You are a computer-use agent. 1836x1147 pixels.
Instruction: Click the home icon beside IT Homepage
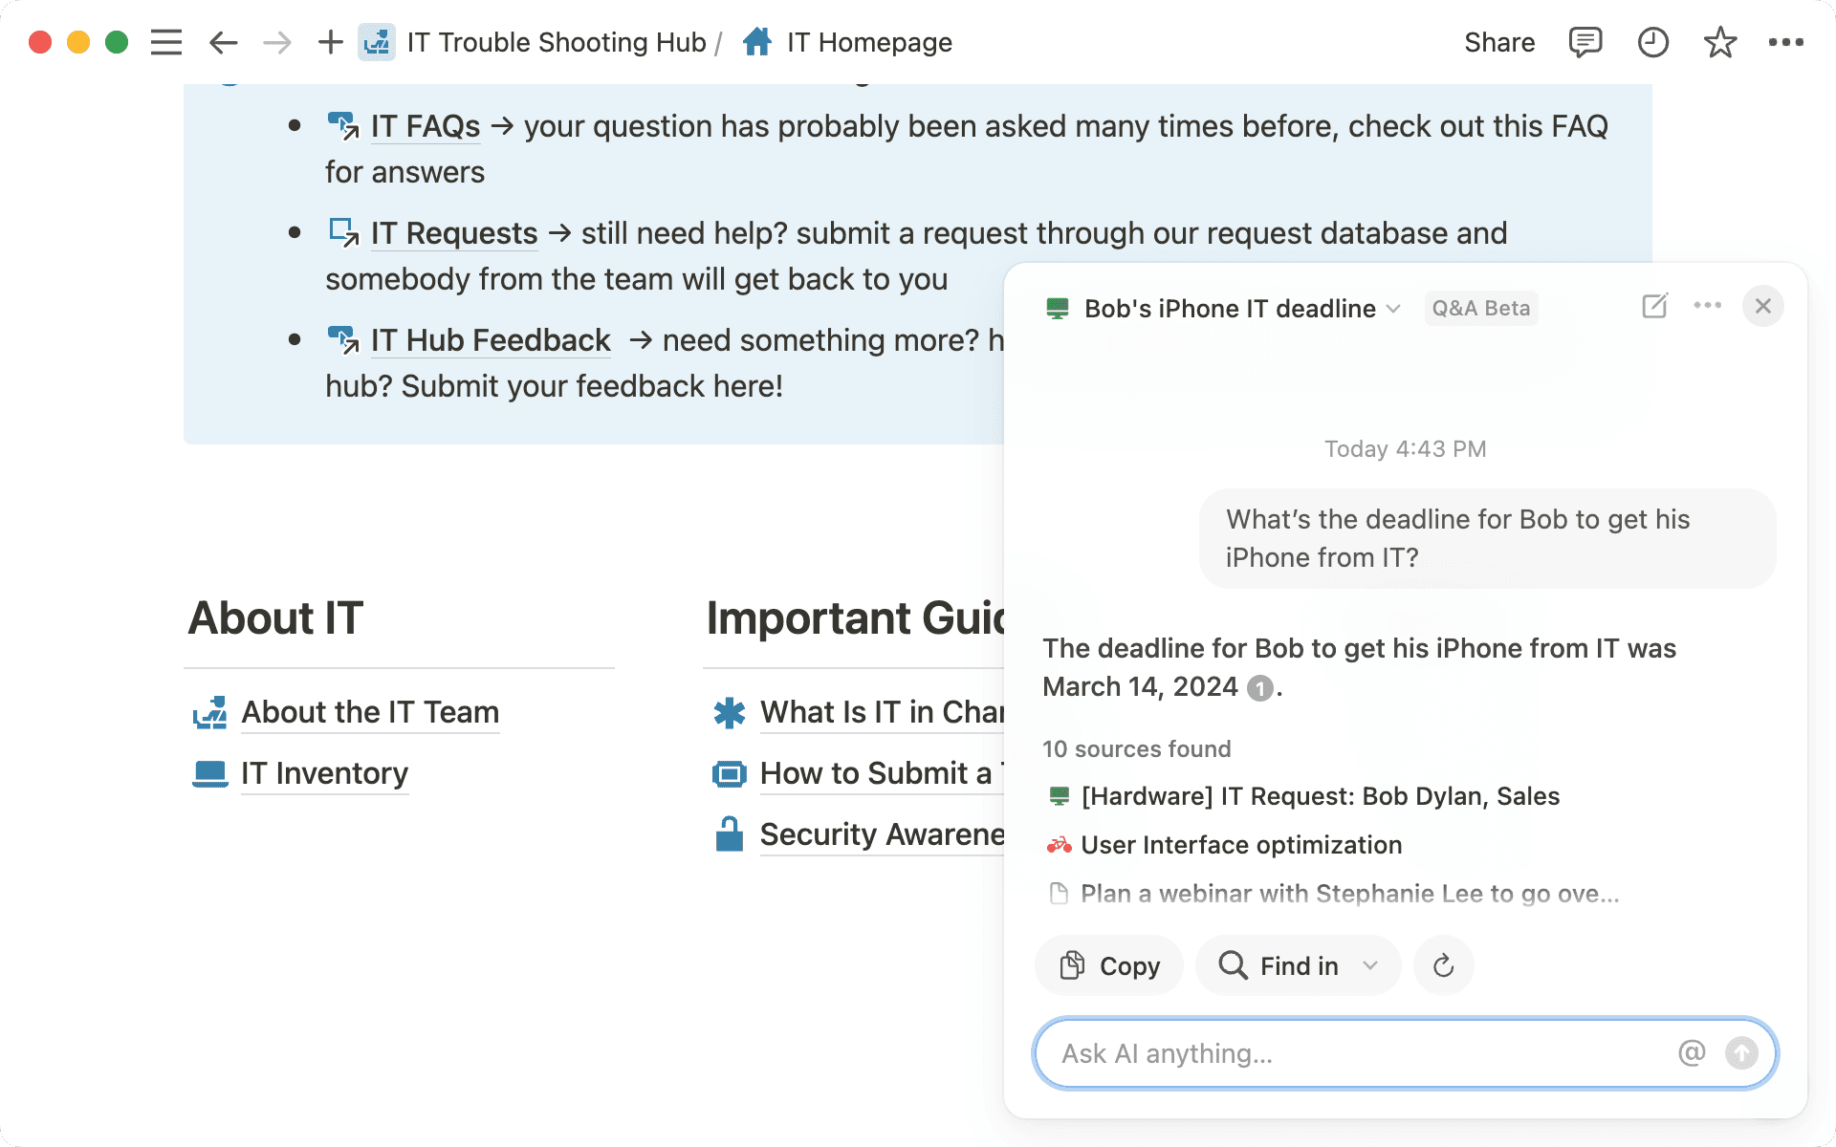756,41
